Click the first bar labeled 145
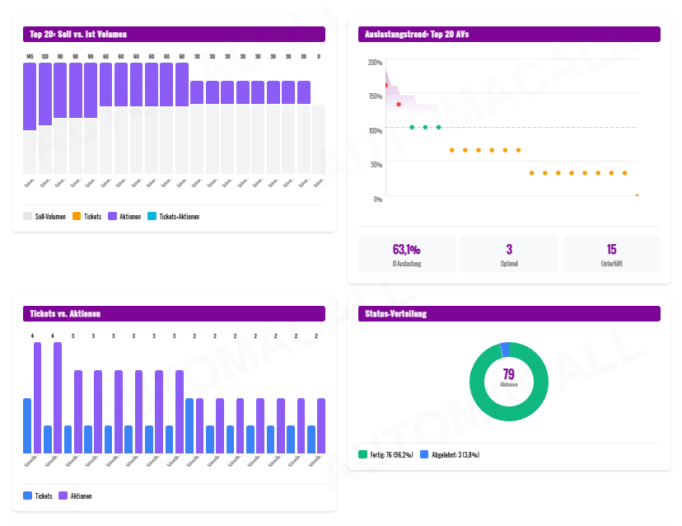Viewport: 682px width, 526px height. point(30,96)
